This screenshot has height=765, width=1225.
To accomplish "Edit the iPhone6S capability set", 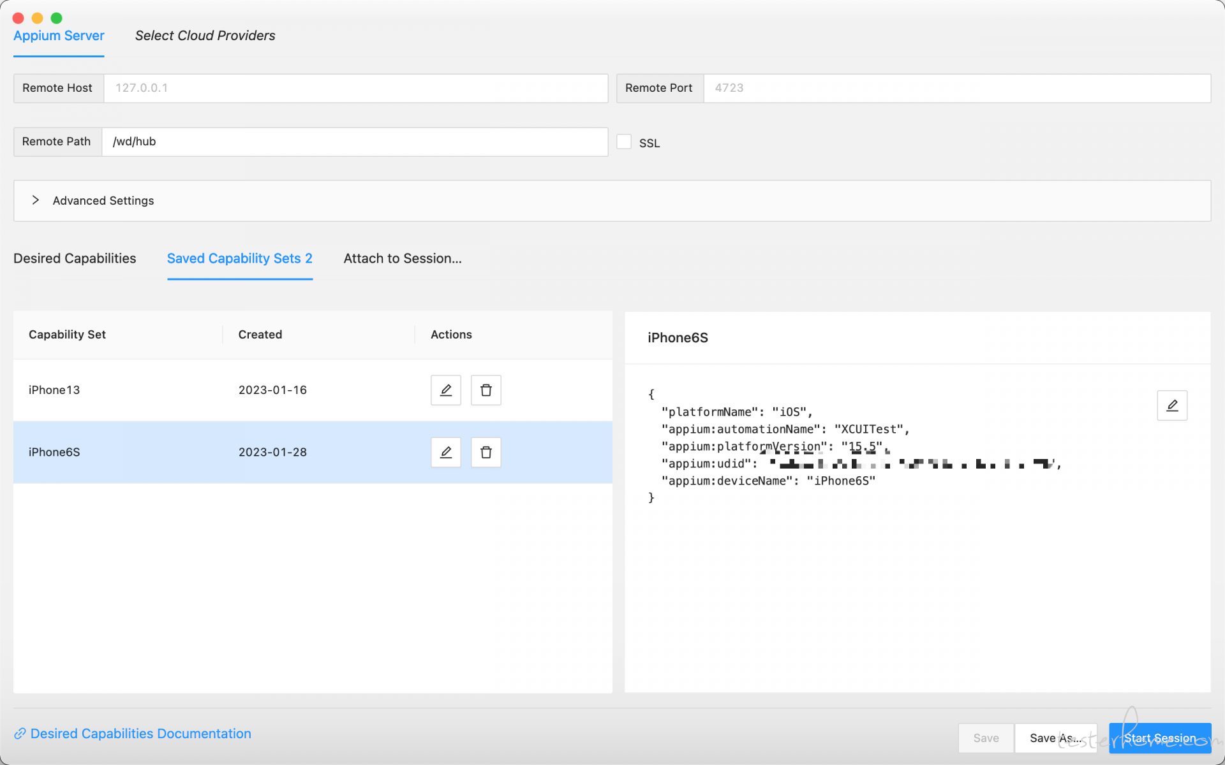I will tap(445, 452).
